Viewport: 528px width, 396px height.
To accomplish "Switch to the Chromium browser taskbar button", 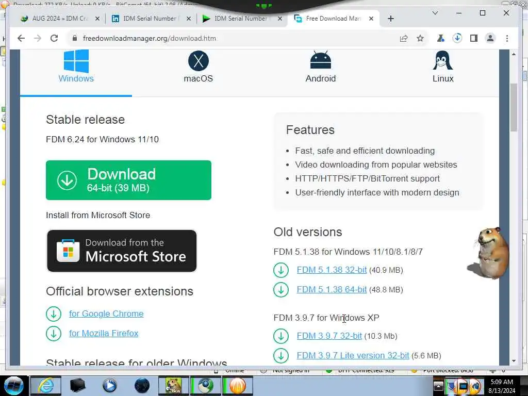I will 205,386.
